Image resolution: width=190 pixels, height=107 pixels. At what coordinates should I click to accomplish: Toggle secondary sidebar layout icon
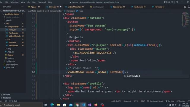172,2
